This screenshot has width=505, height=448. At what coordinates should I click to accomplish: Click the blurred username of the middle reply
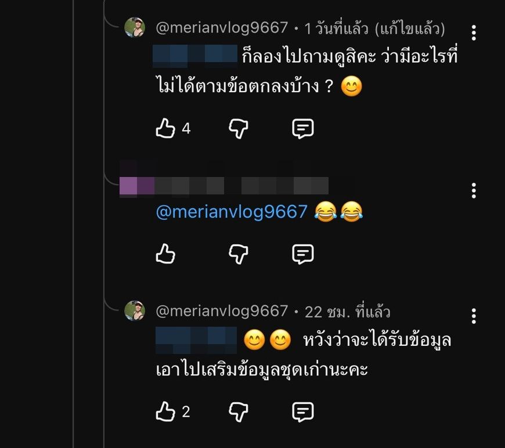pyautogui.click(x=223, y=186)
